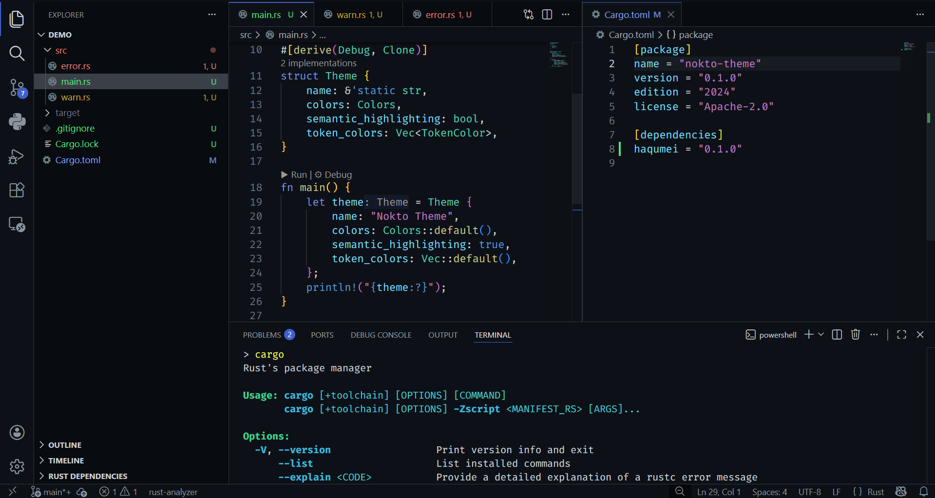The width and height of the screenshot is (935, 498).
Task: Open the split editor icon in toolbar
Action: click(x=547, y=15)
